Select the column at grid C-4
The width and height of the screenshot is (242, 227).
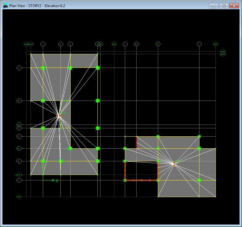[x=98, y=128]
